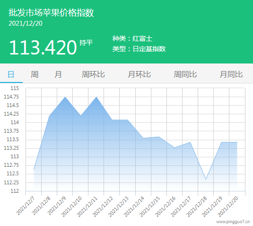Click the 2021/12/7 x-axis date label

tap(26, 206)
